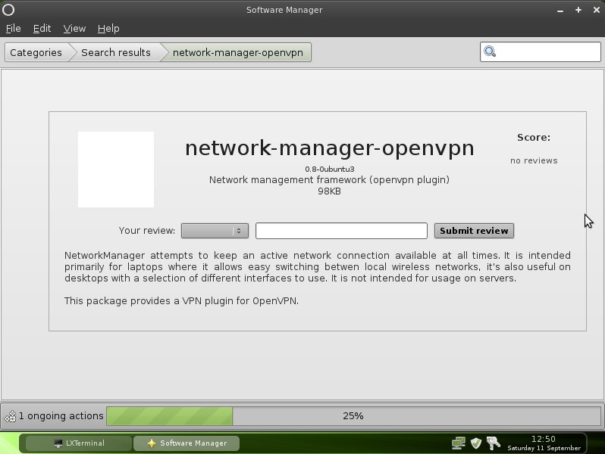Submit the review
This screenshot has width=605, height=454.
pyautogui.click(x=474, y=231)
